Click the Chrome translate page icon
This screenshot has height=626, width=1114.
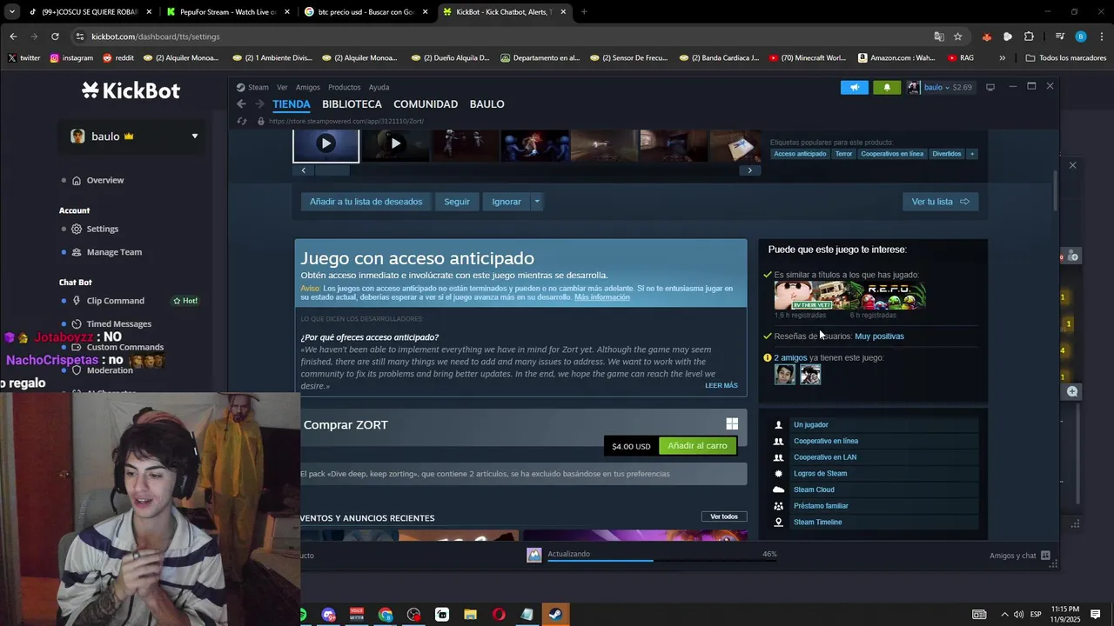coord(939,37)
